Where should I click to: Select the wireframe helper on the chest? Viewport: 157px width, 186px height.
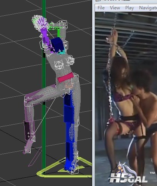tap(59, 65)
